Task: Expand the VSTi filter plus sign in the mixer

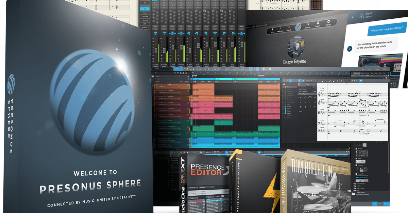Action: (148, 24)
